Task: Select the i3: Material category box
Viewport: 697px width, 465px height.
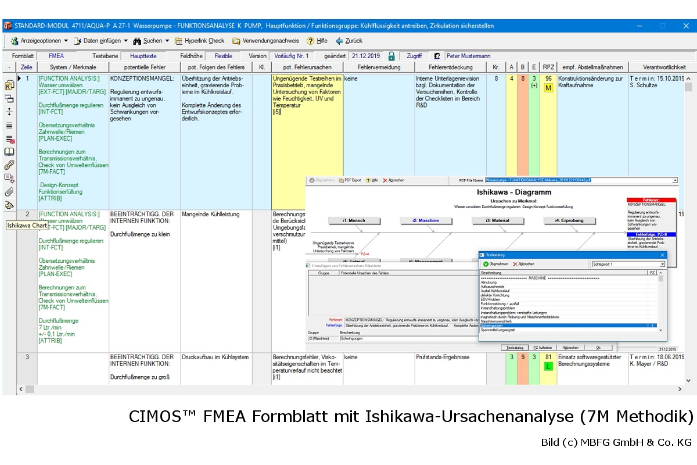Action: 498,220
